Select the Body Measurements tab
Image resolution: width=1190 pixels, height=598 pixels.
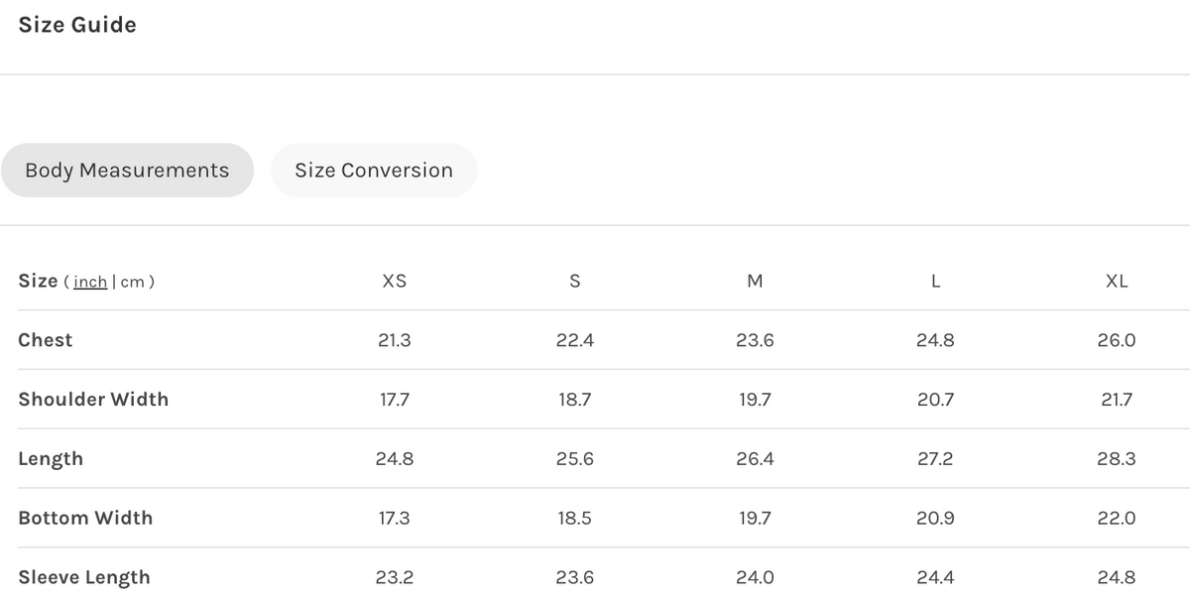coord(127,171)
